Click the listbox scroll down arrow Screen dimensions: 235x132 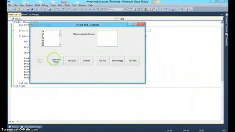[x=60, y=45]
